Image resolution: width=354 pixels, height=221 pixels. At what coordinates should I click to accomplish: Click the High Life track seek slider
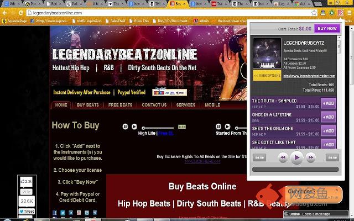click(158, 128)
